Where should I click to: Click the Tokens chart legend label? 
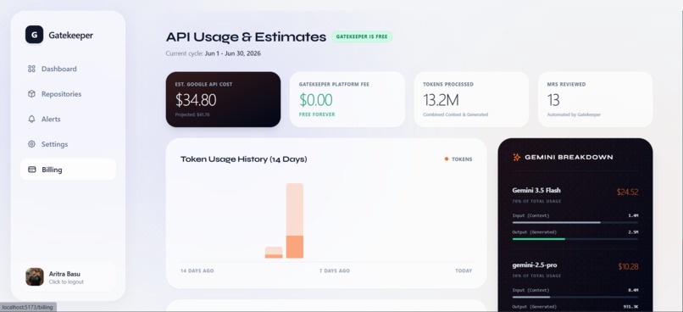pyautogui.click(x=462, y=159)
